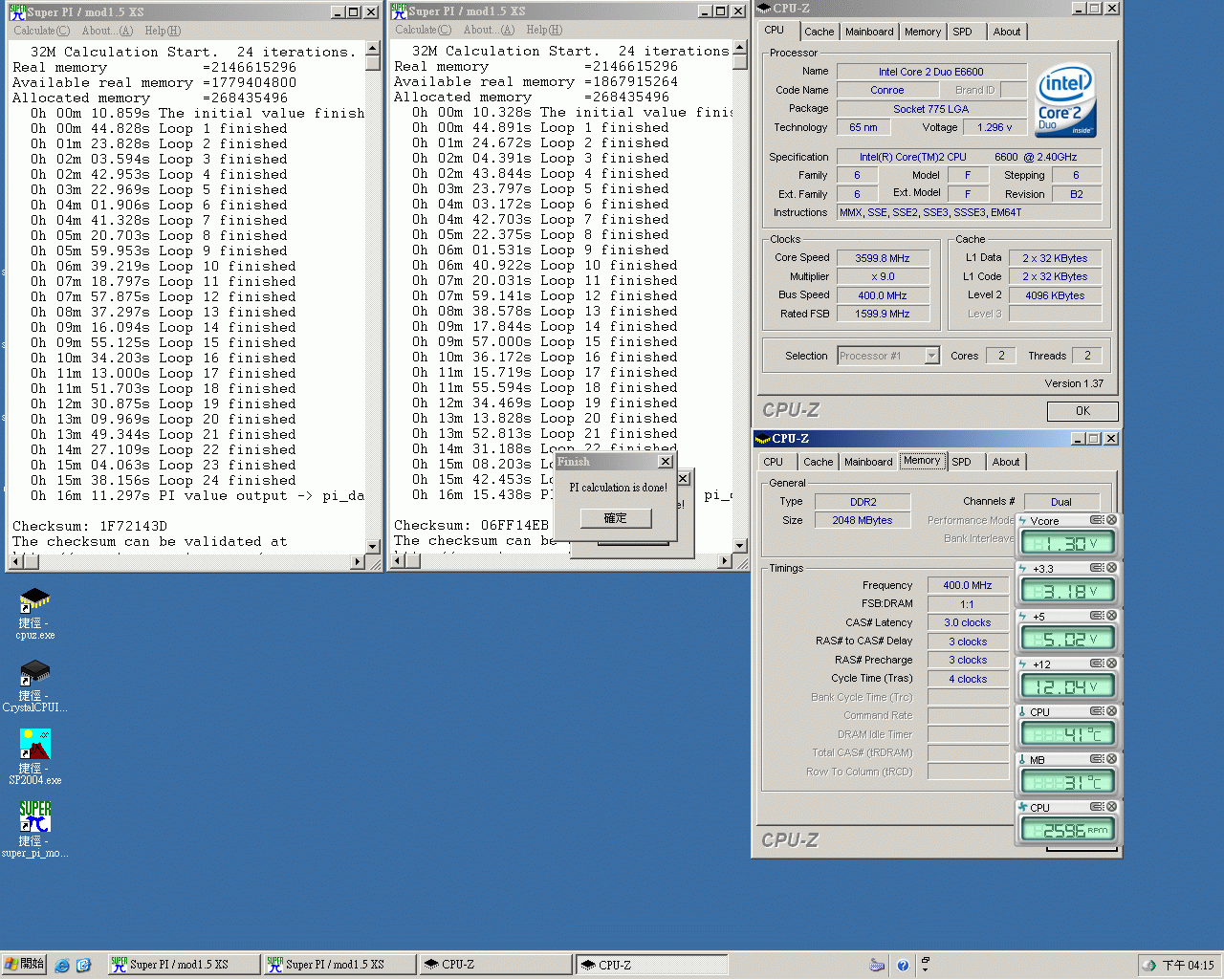The image size is (1224, 979).
Task: Activate second Super PI taskbar button
Action: point(339,965)
